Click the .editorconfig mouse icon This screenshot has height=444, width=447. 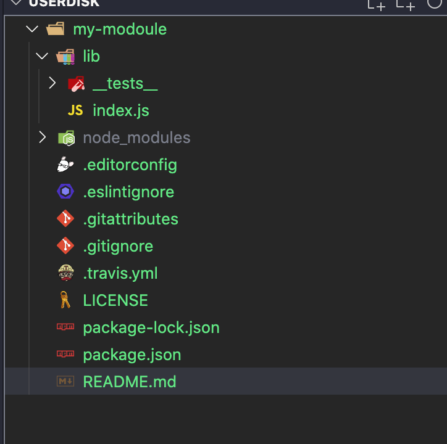pos(65,165)
